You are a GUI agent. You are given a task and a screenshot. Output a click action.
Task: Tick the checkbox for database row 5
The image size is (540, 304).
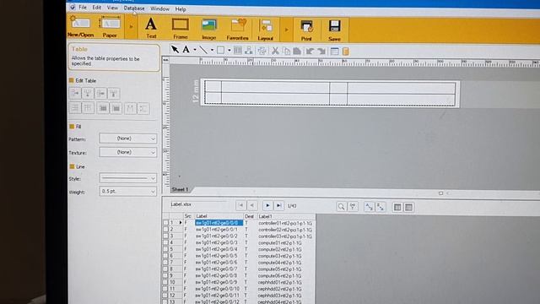tap(165, 249)
